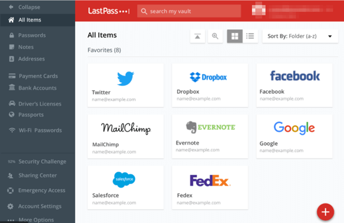Click the Addresses contact book icon
This screenshot has height=223, width=344.
pyautogui.click(x=12, y=59)
